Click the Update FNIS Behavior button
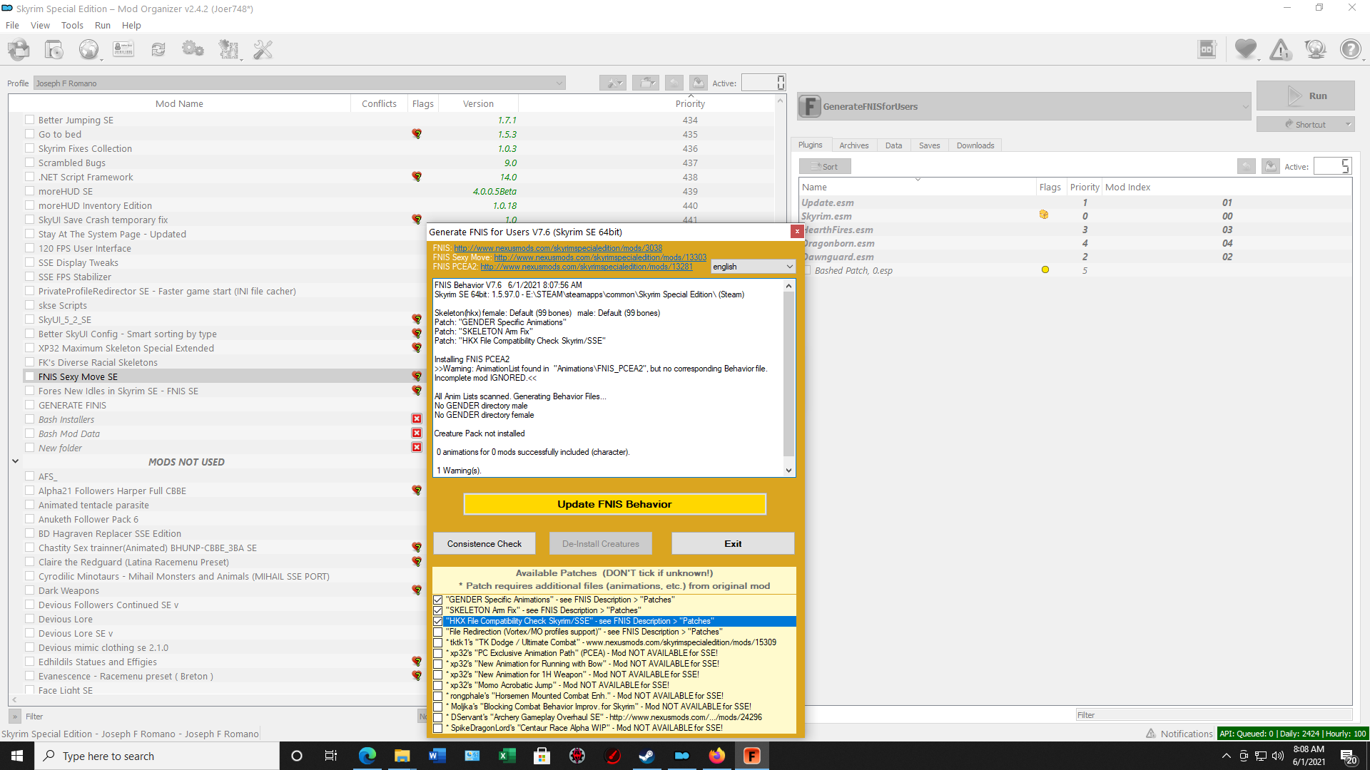Viewport: 1370px width, 770px height. 614,504
